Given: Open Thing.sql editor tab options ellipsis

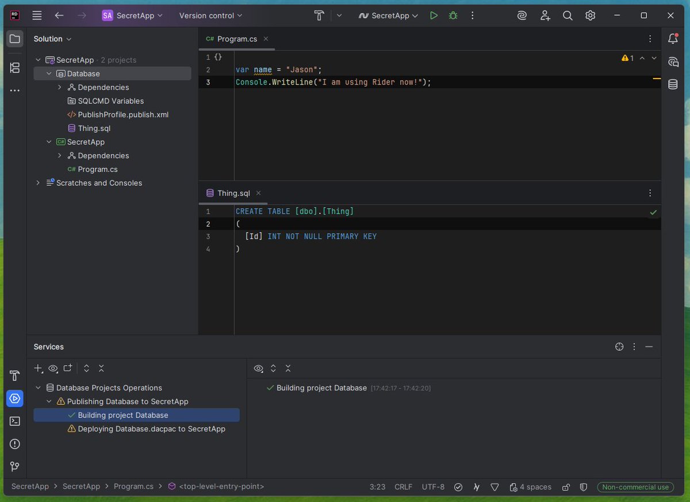Looking at the screenshot, I should pos(650,193).
